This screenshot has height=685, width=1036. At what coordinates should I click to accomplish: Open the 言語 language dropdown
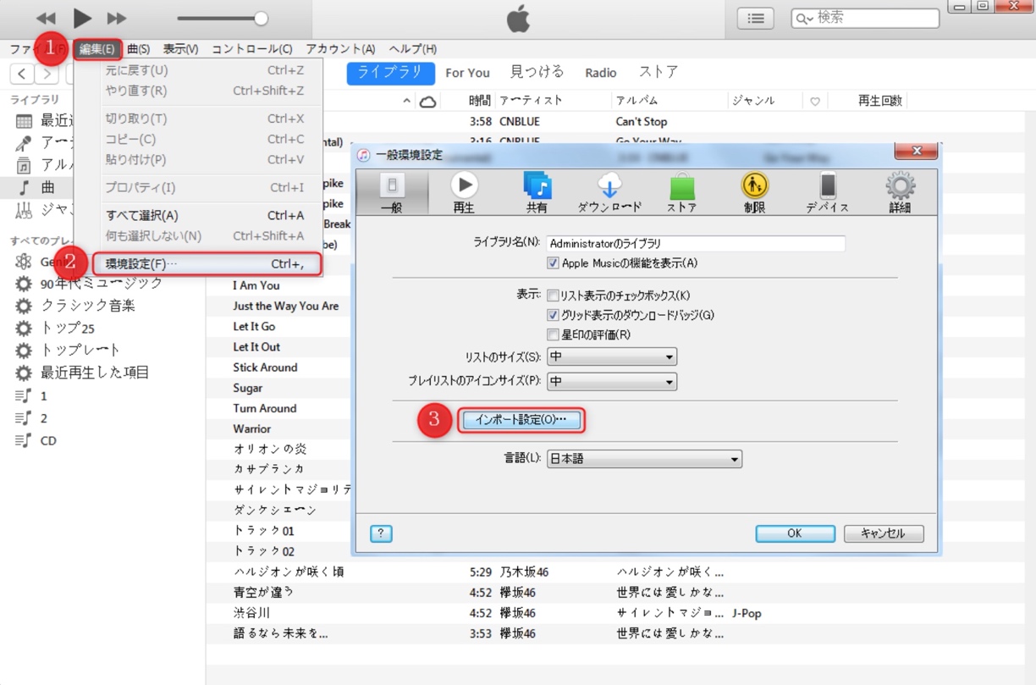(644, 459)
